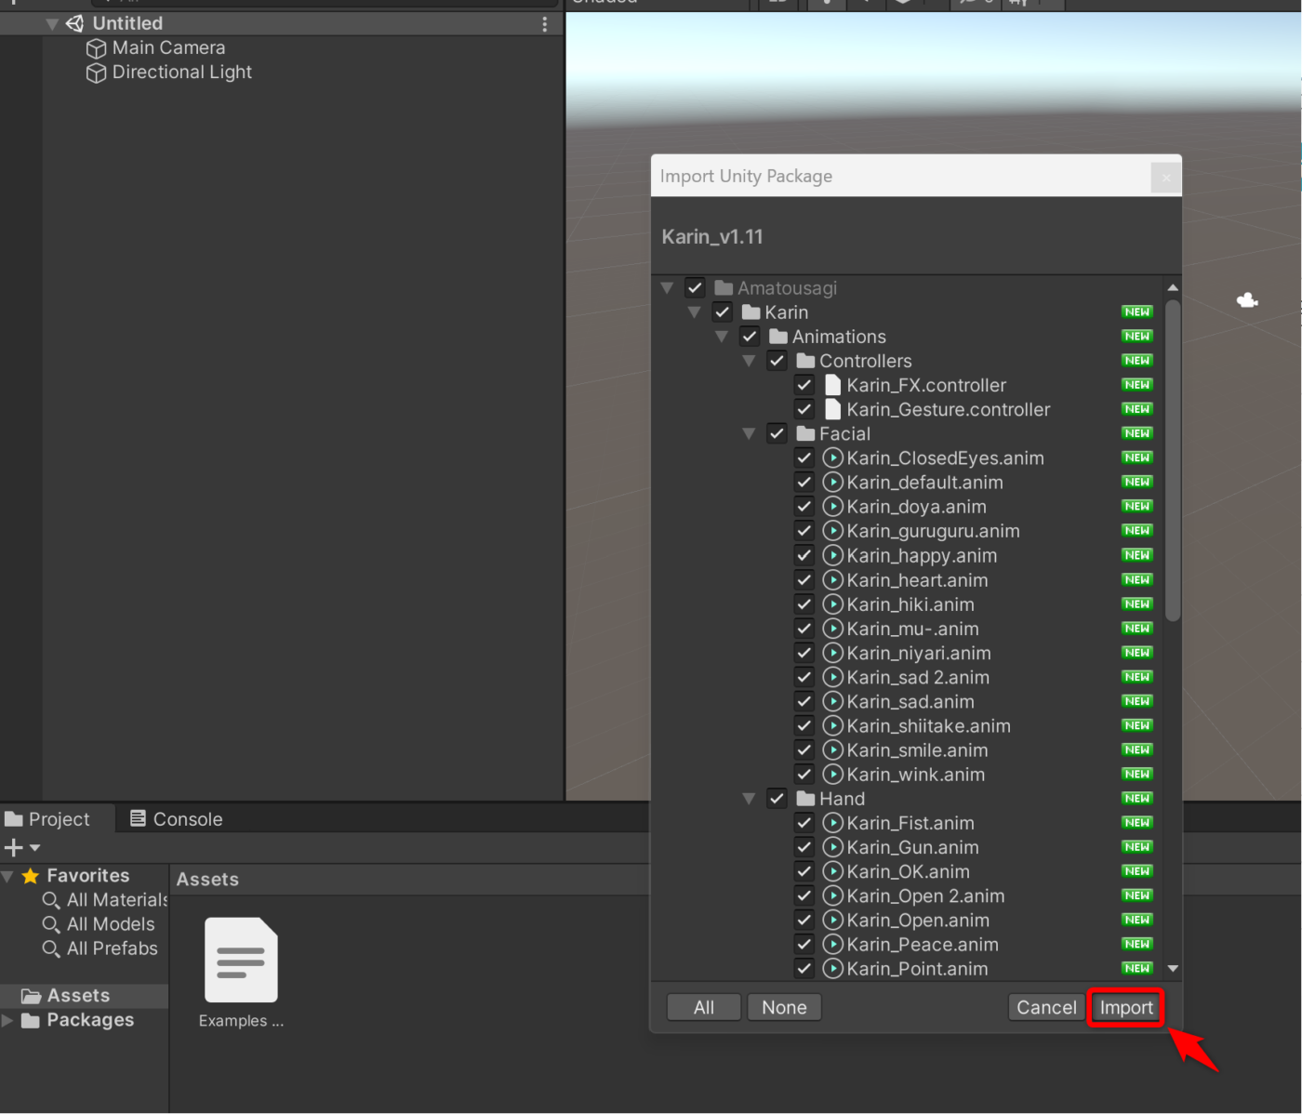Uncheck Karin_Peace.anim checkbox
The height and width of the screenshot is (1114, 1302).
804,944
